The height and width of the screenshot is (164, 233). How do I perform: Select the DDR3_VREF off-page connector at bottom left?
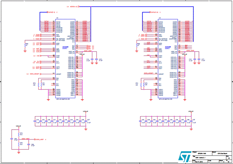click(x=39, y=139)
